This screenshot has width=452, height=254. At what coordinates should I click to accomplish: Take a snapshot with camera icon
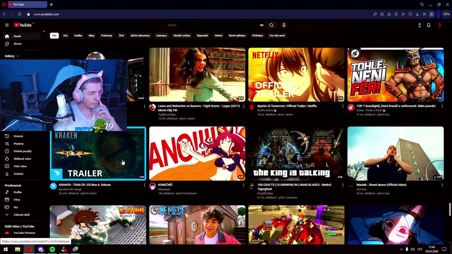click(389, 14)
